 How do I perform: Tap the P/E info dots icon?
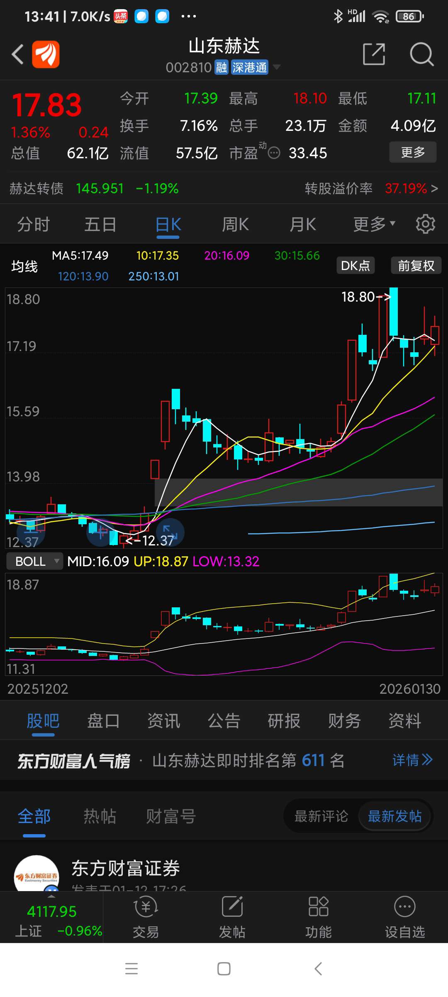point(274,153)
